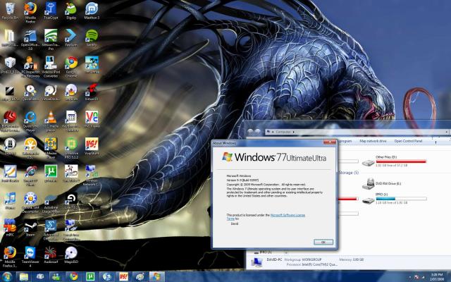
Task: Click Map network drive in Computer window
Action: (x=373, y=141)
